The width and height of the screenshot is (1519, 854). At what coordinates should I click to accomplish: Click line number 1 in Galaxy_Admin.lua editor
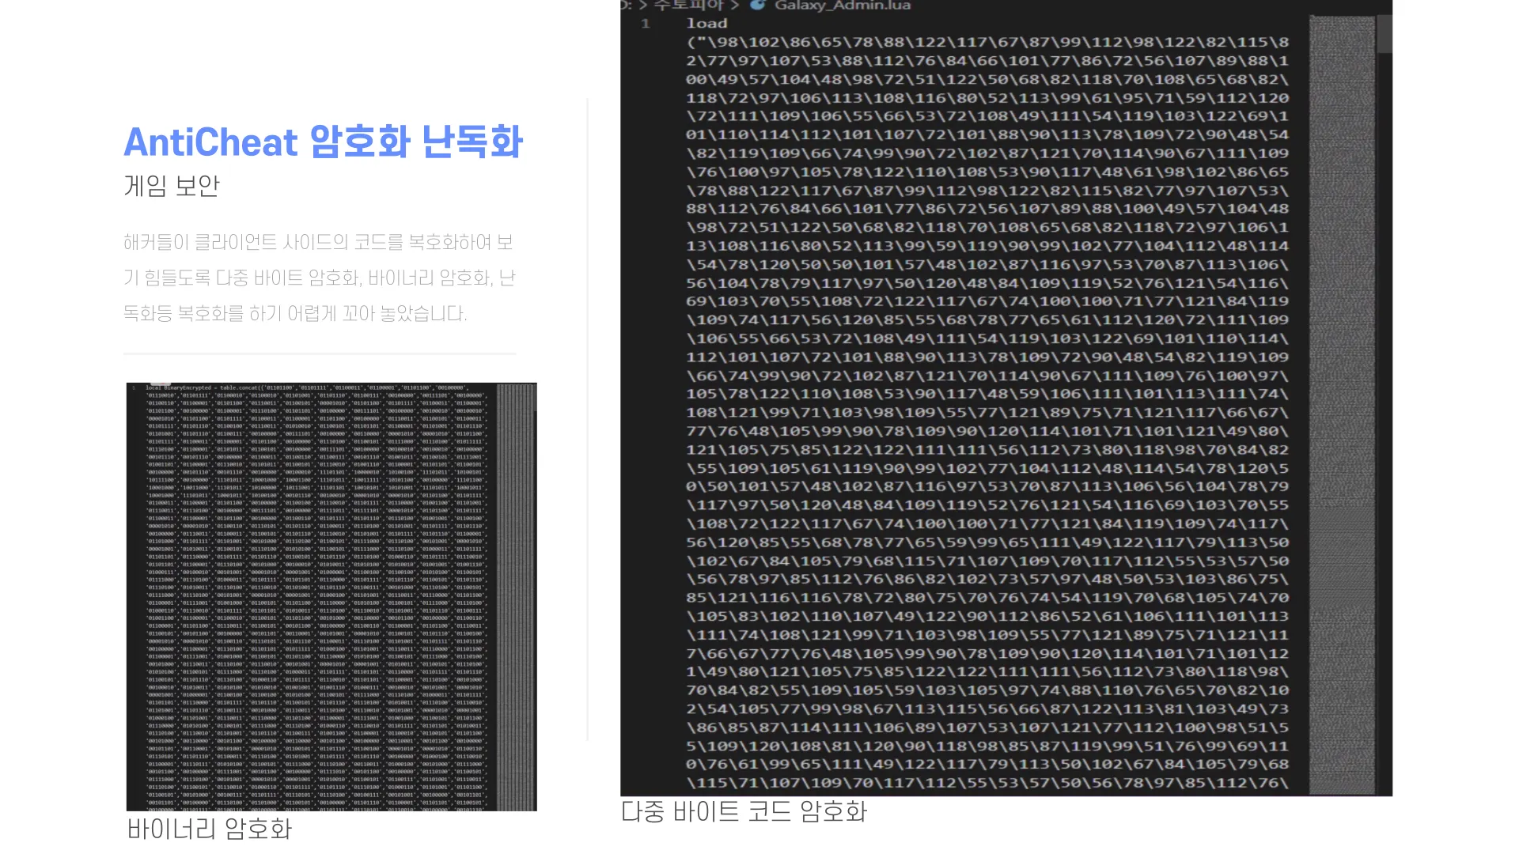pyautogui.click(x=646, y=24)
